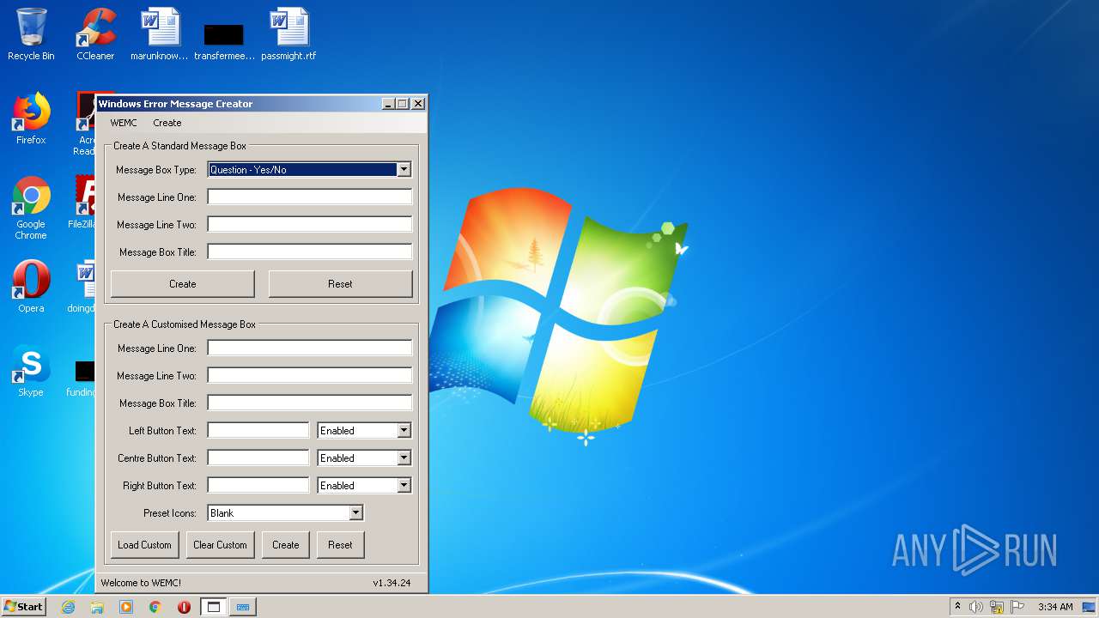Launch Internet Explorer from the taskbar
This screenshot has width=1099, height=618.
(68, 607)
